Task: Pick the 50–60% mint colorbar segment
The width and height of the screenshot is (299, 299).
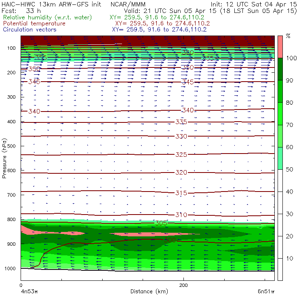Action: pyautogui.click(x=280, y=158)
